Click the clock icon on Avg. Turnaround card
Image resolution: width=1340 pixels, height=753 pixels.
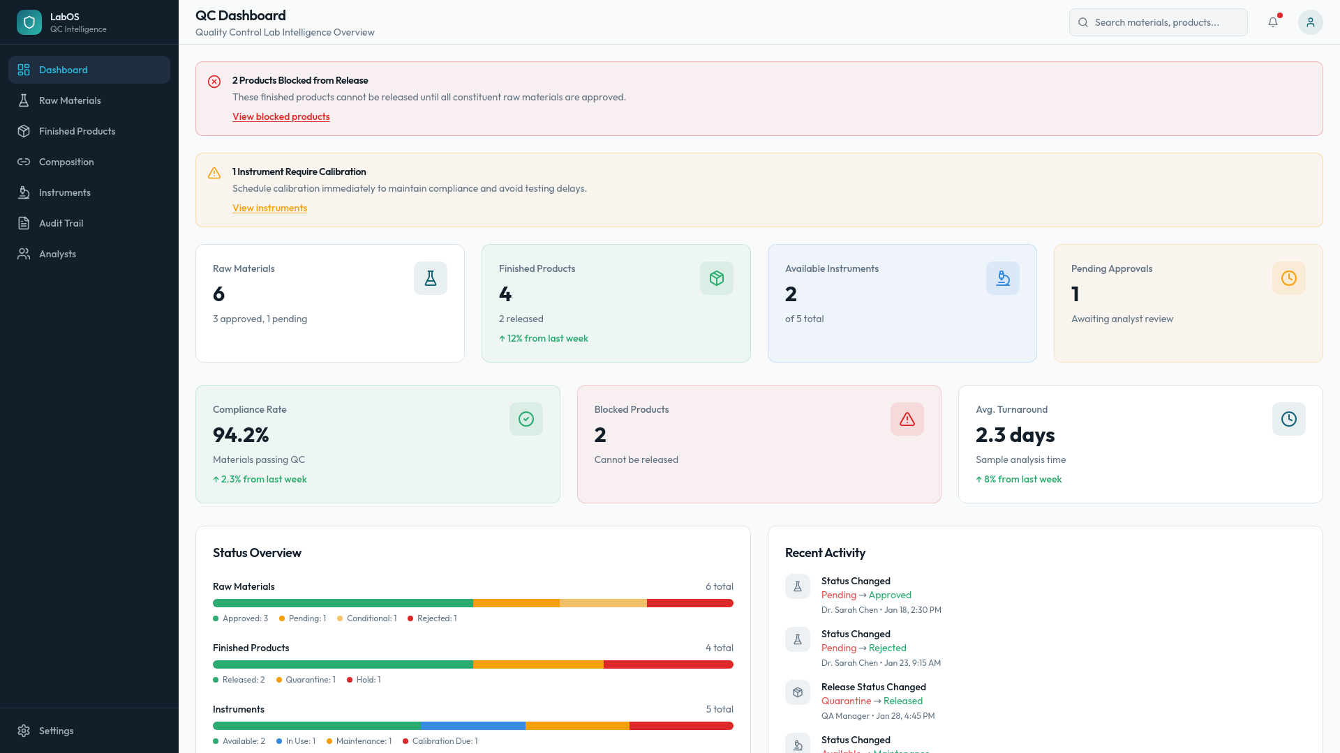coord(1289,419)
